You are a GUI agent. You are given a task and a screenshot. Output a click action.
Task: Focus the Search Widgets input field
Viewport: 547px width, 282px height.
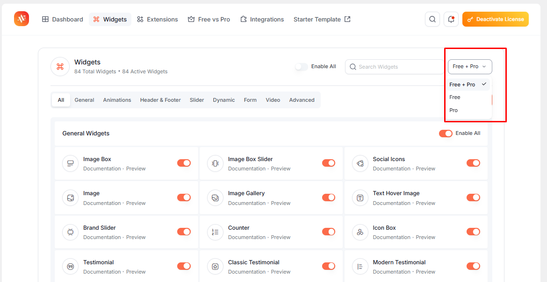[395, 67]
